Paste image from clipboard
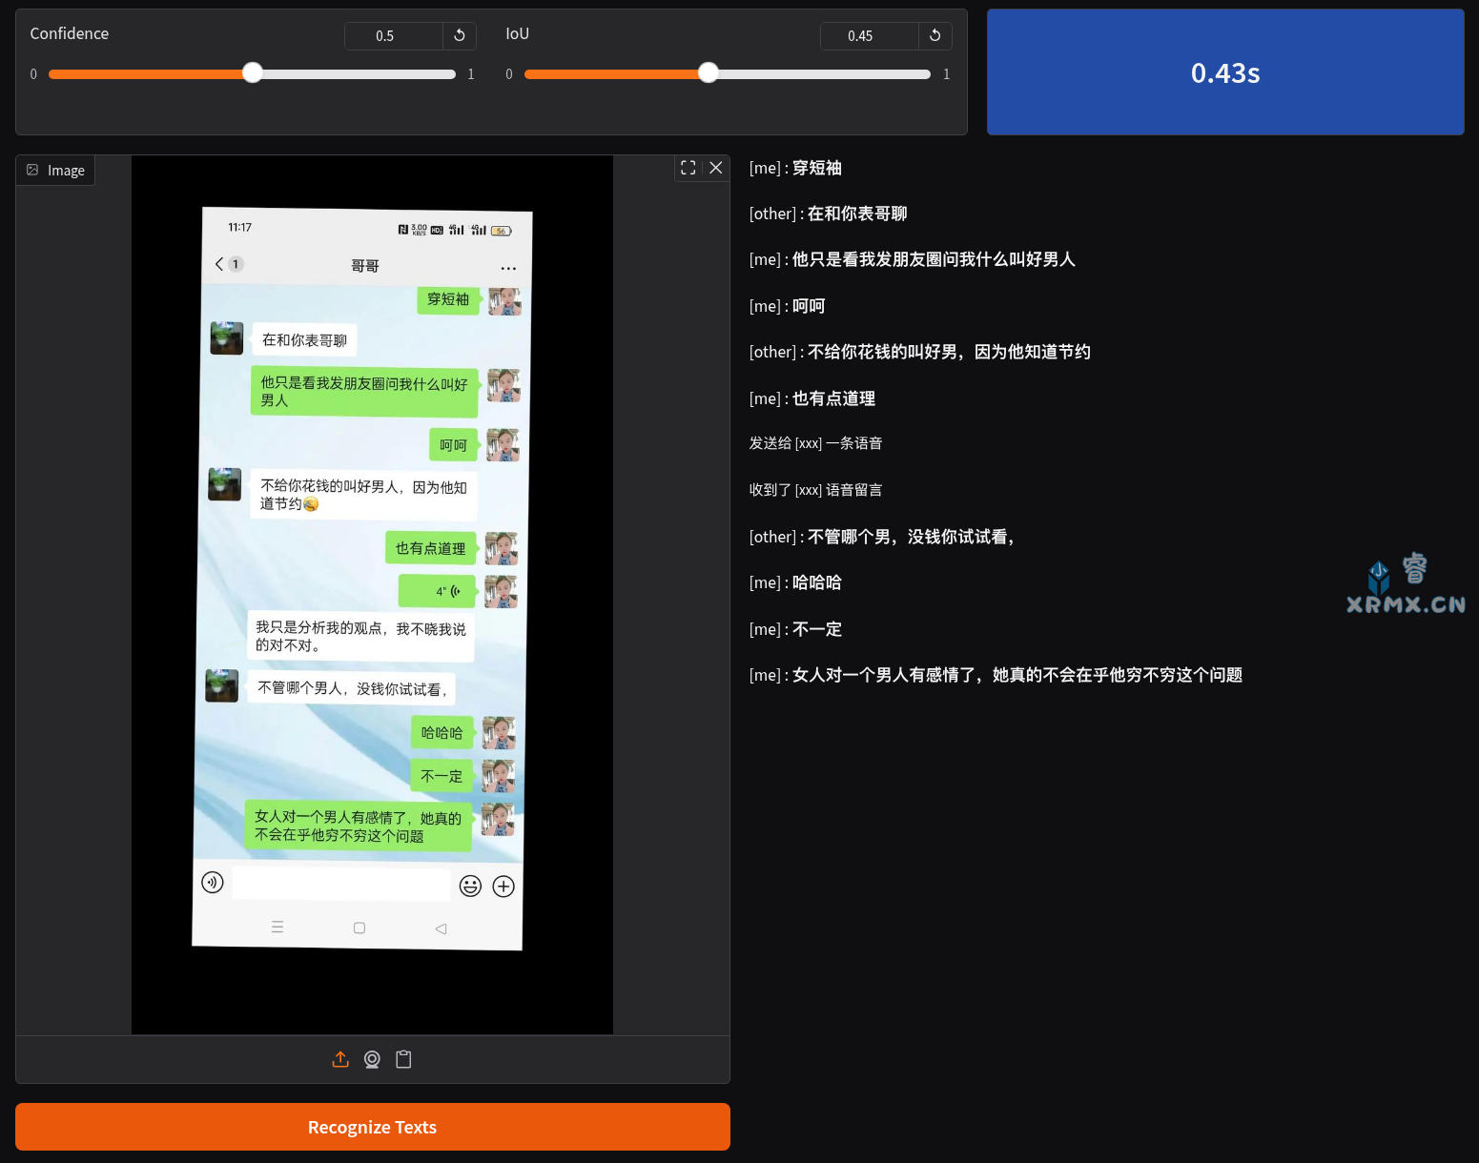 [x=403, y=1059]
